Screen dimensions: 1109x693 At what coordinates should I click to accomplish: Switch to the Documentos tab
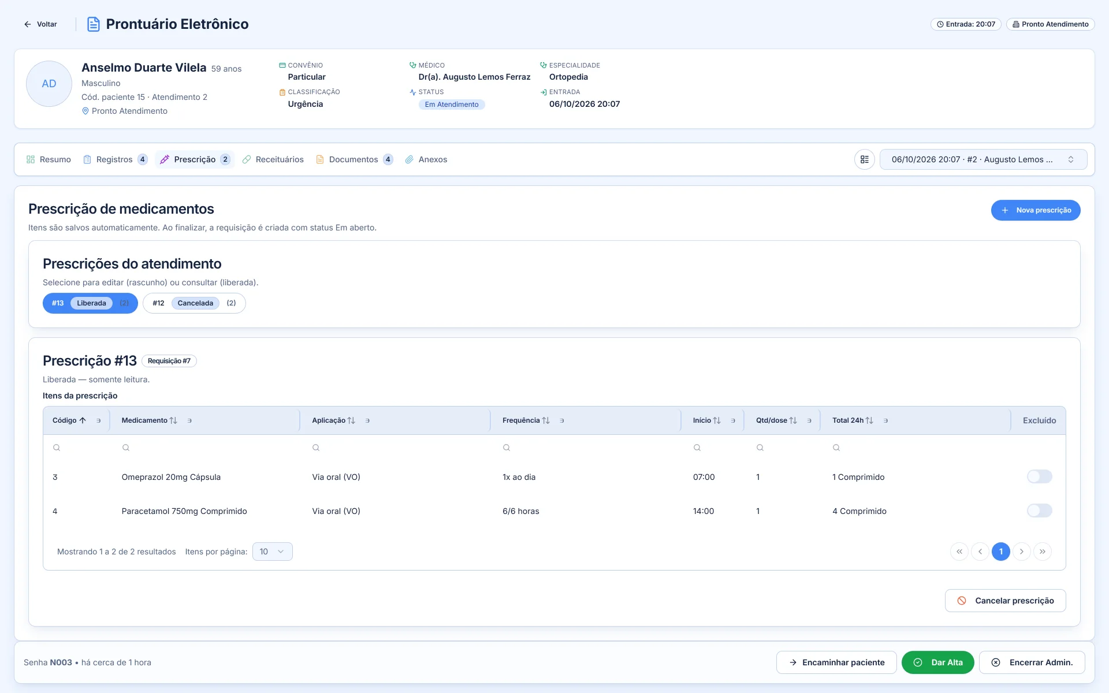355,159
